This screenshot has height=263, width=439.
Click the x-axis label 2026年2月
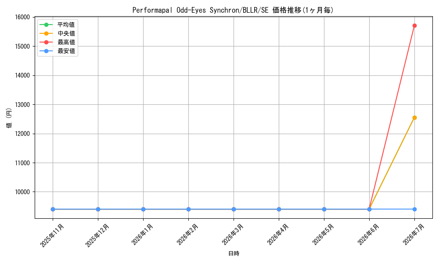[x=188, y=235]
